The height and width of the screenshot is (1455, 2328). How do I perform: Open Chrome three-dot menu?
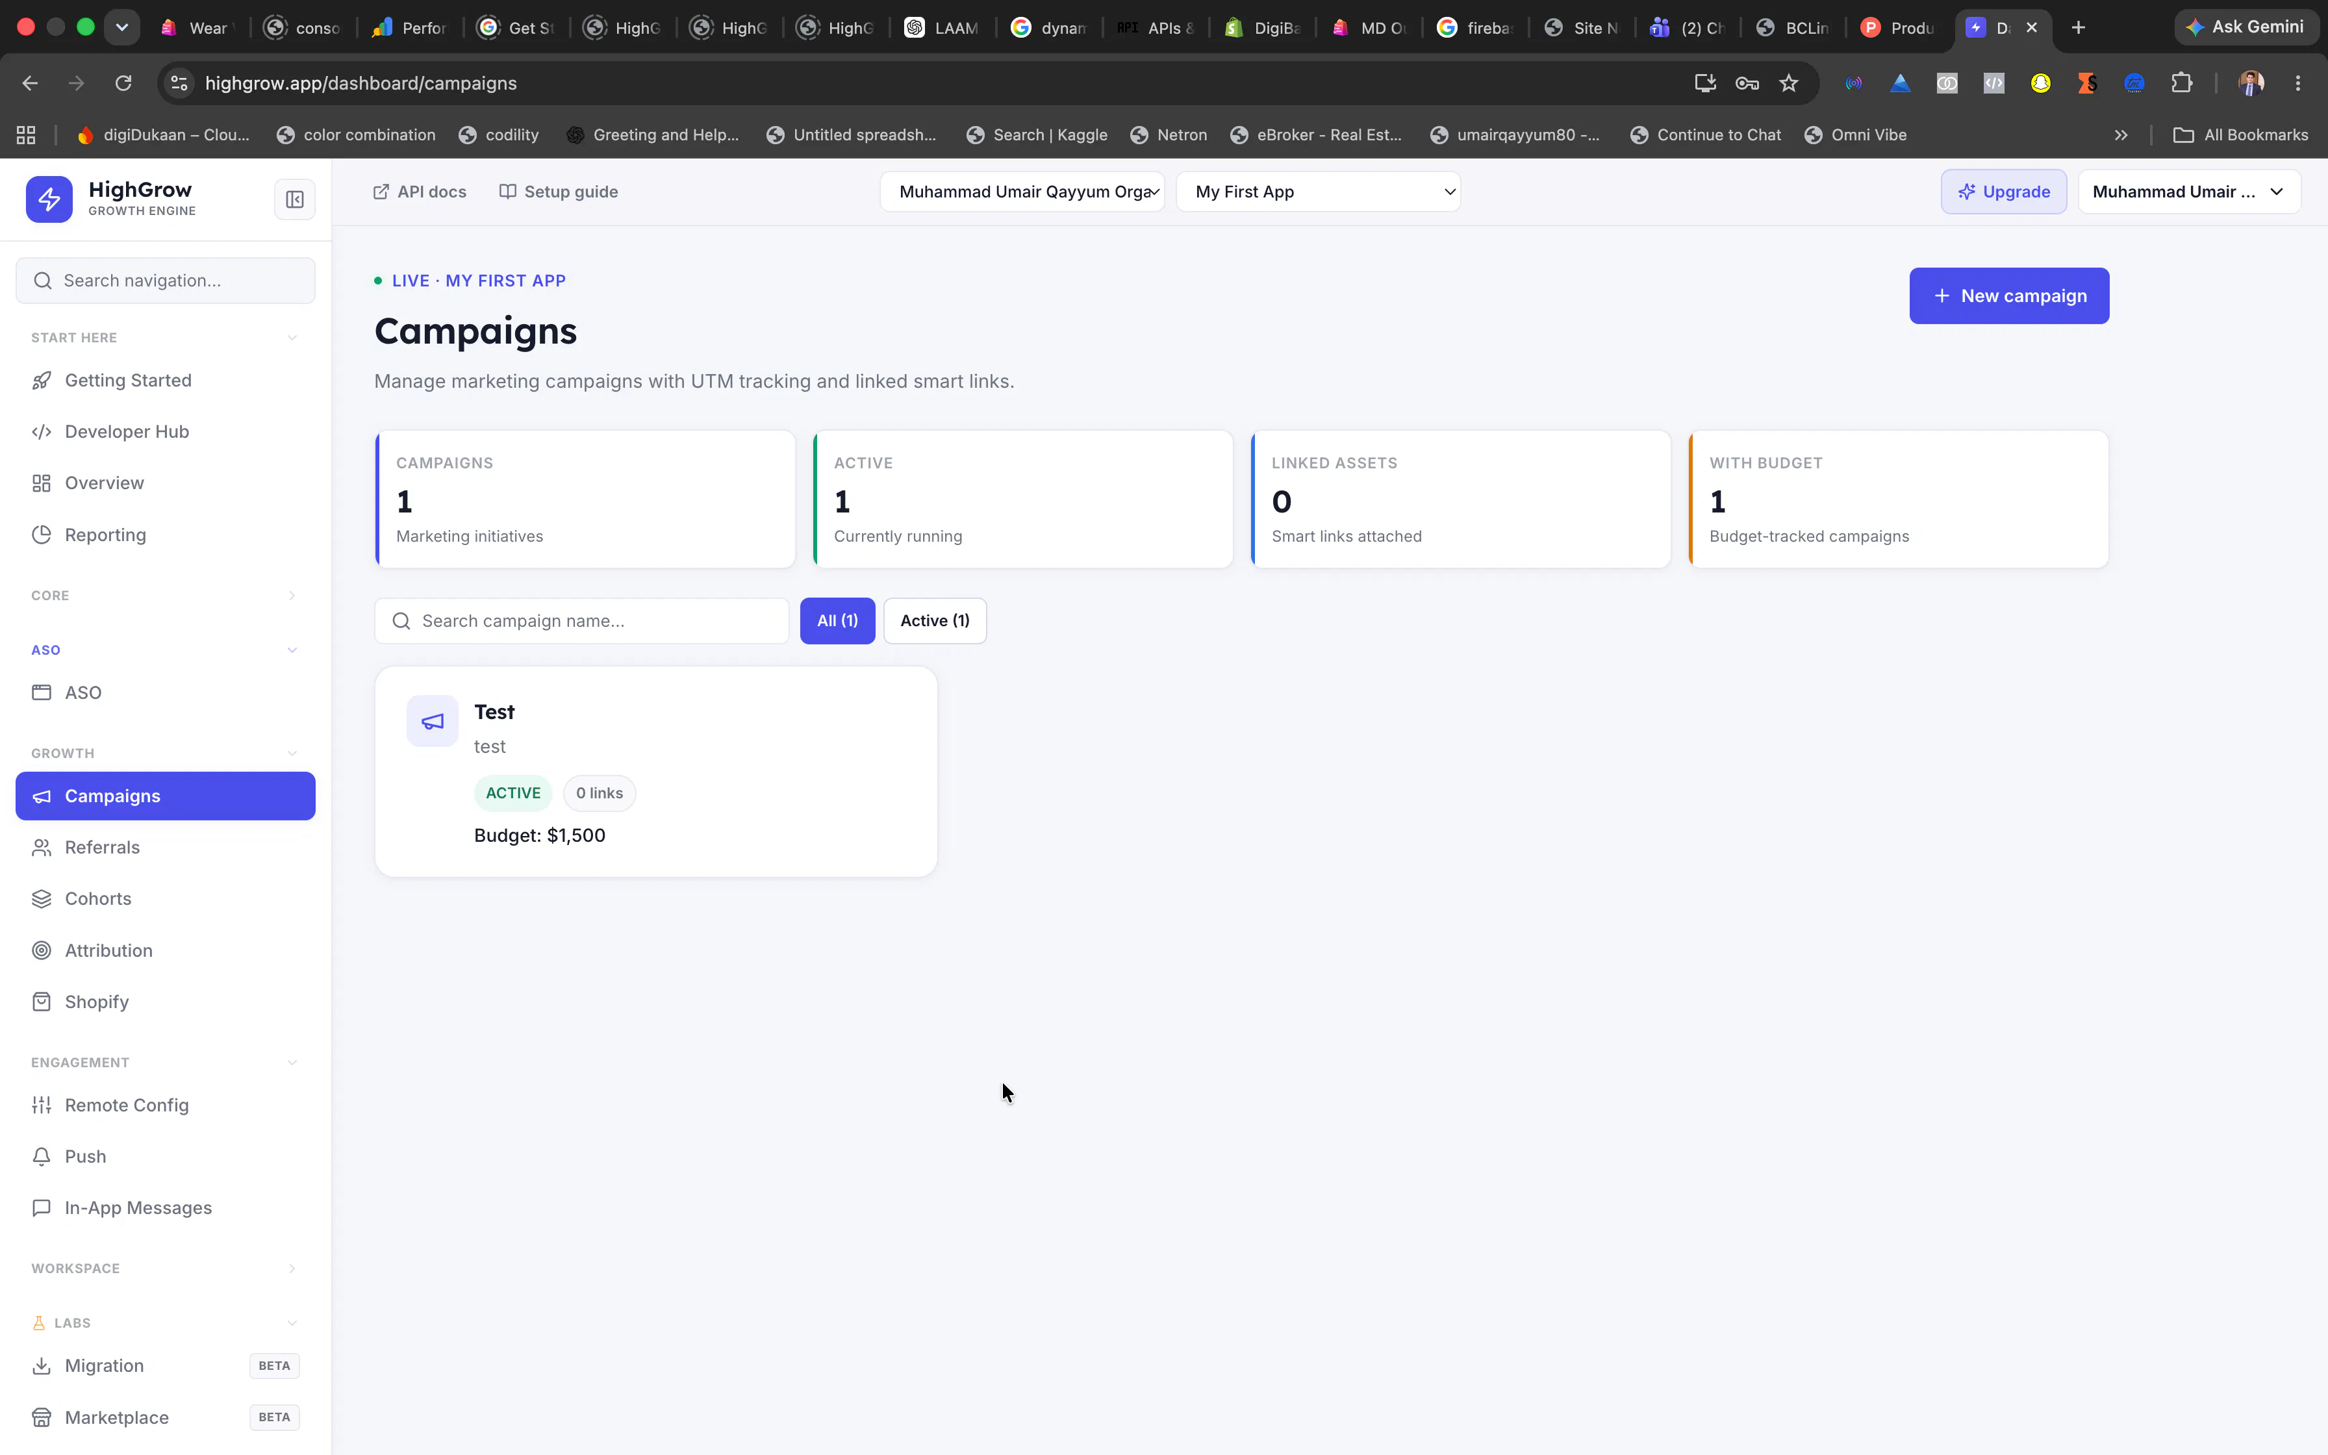coord(2298,82)
